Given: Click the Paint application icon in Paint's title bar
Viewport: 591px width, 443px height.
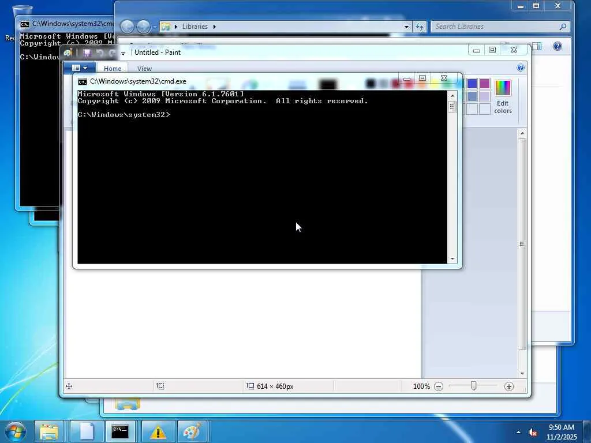Looking at the screenshot, I should 68,52.
